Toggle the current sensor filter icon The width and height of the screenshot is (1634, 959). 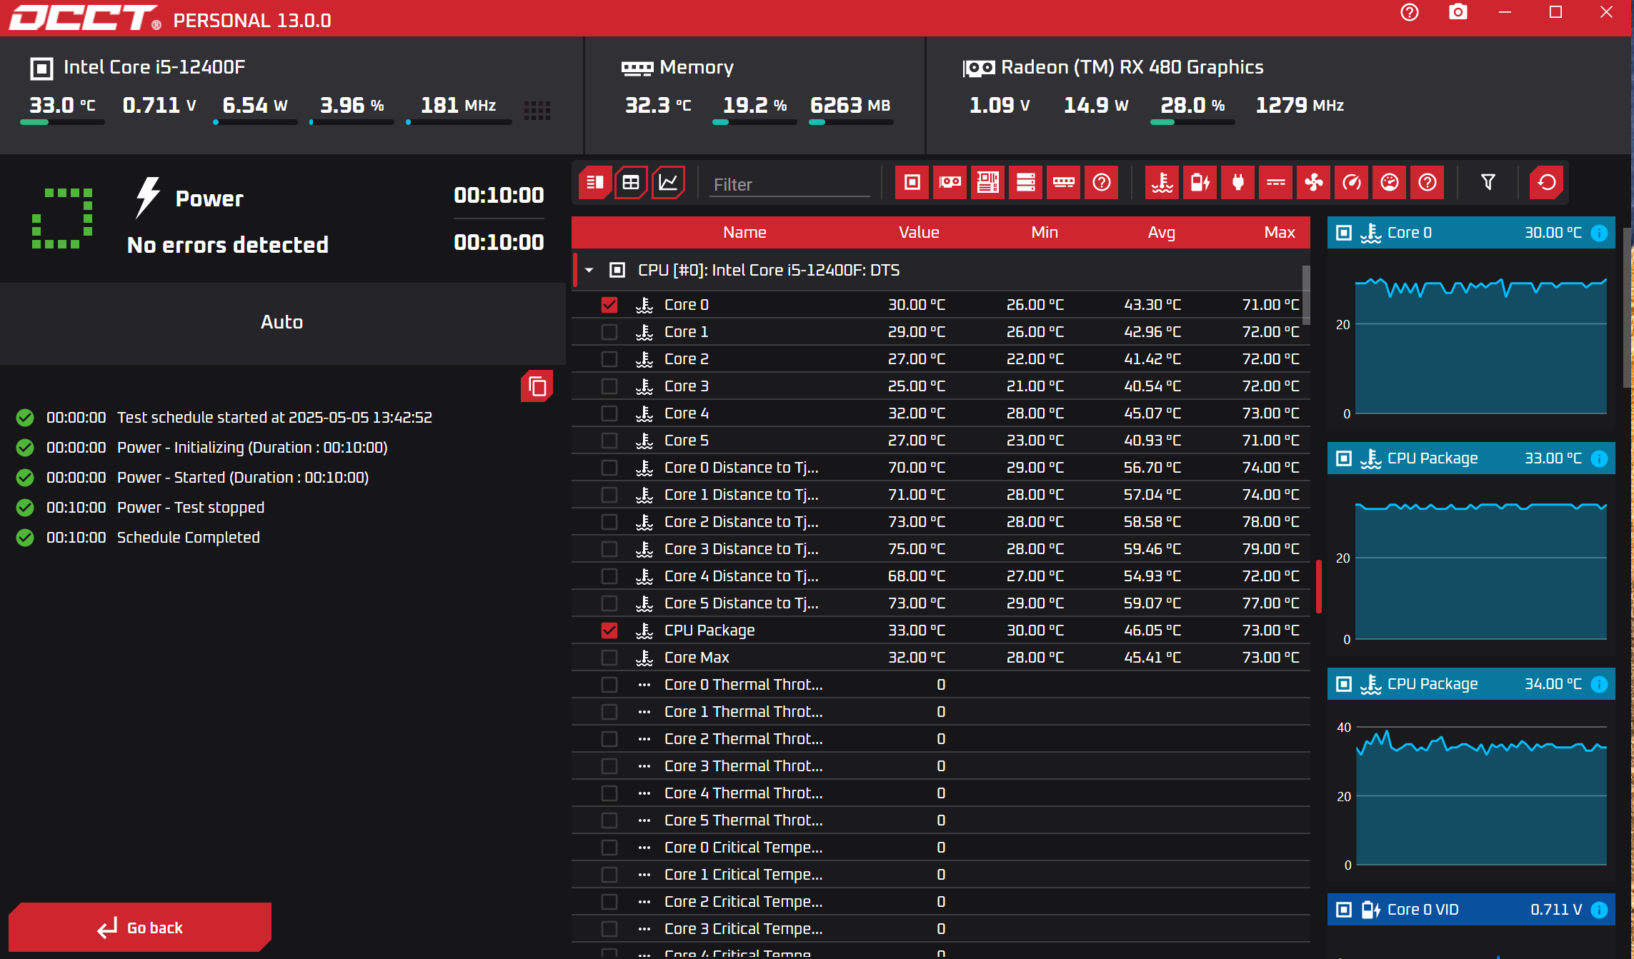click(1276, 183)
